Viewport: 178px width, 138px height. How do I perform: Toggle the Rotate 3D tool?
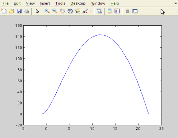[x=70, y=11]
